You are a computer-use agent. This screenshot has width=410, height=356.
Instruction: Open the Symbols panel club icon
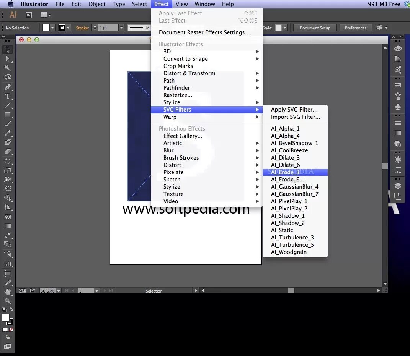(x=398, y=107)
